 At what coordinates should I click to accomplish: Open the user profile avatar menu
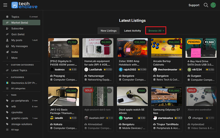[x=213, y=5]
